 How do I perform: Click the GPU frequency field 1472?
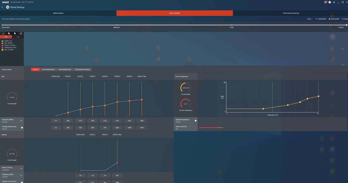[117, 121]
